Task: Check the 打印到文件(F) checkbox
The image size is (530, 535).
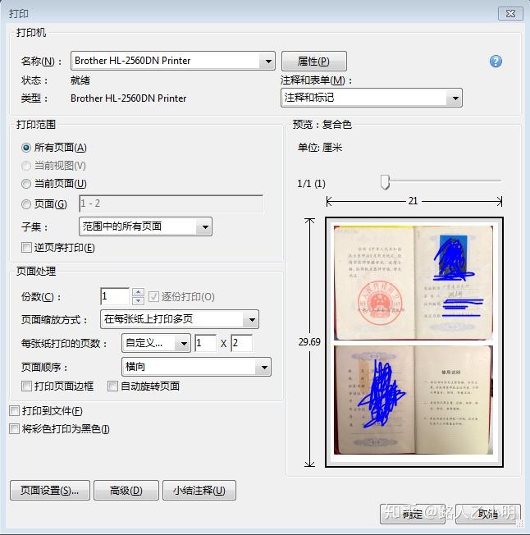Action: click(14, 411)
